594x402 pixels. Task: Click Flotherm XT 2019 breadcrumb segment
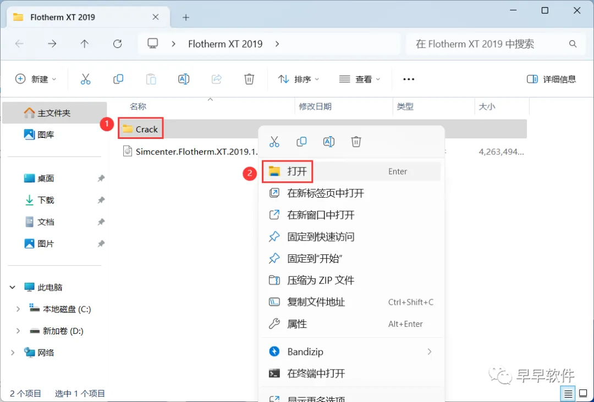click(226, 44)
